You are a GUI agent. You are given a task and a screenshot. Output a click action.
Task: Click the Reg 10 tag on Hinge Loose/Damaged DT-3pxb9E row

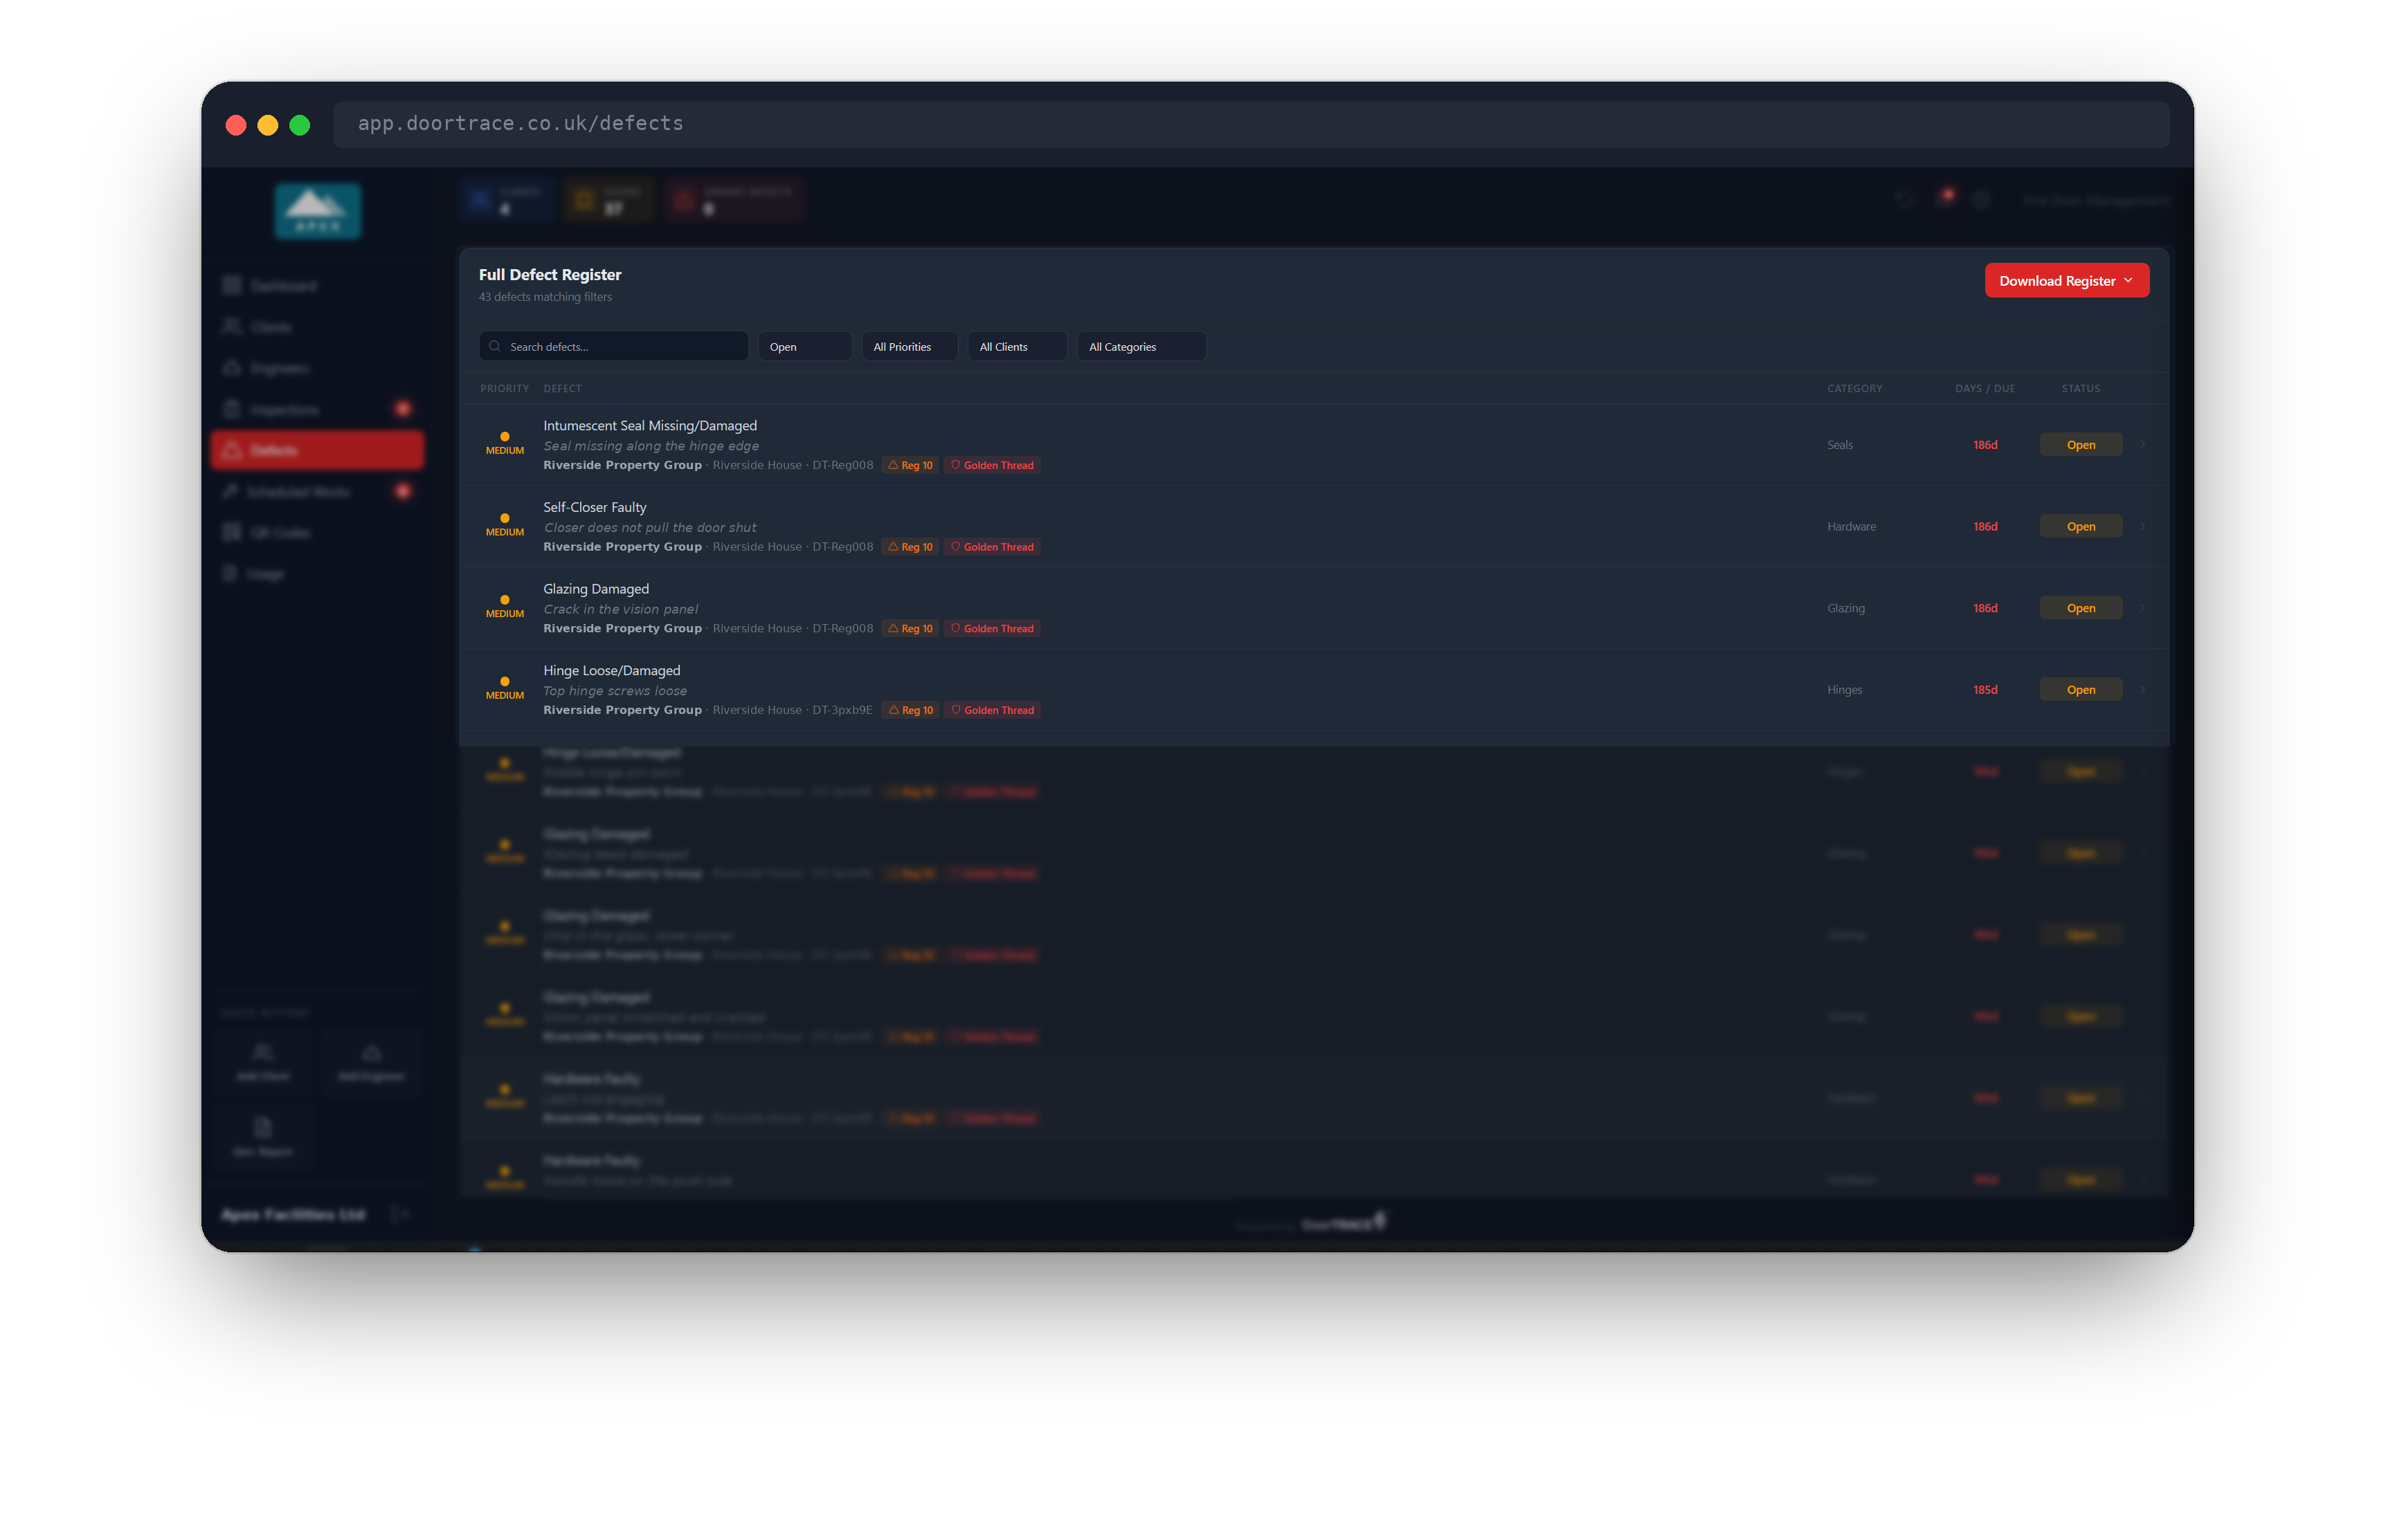point(910,710)
